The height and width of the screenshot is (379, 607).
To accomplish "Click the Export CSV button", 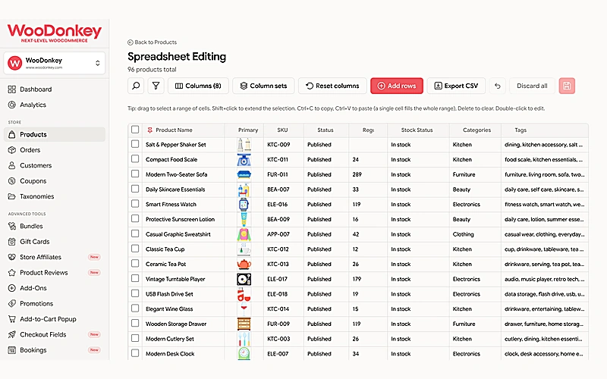I will (456, 86).
